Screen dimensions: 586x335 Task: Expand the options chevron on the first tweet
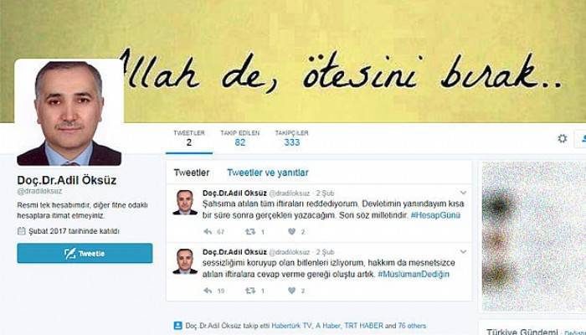(464, 193)
